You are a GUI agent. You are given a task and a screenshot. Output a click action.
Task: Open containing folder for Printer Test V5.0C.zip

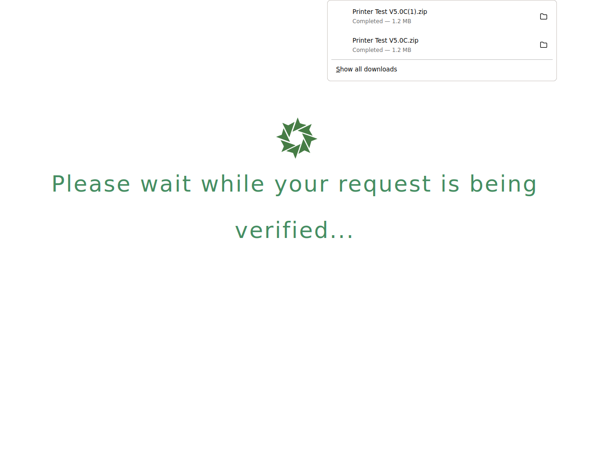[x=543, y=45]
